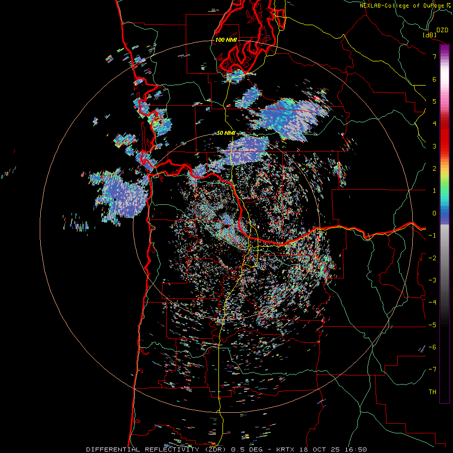Click the 50 NMI range ring label

(226, 133)
